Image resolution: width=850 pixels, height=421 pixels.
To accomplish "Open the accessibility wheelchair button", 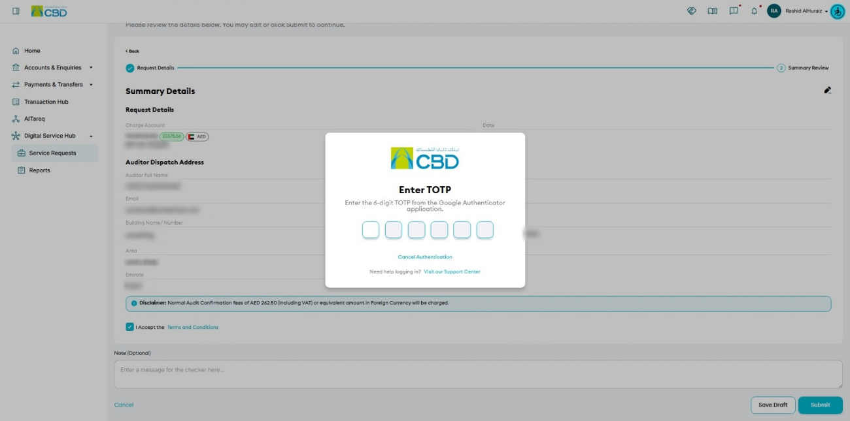I will pyautogui.click(x=838, y=11).
